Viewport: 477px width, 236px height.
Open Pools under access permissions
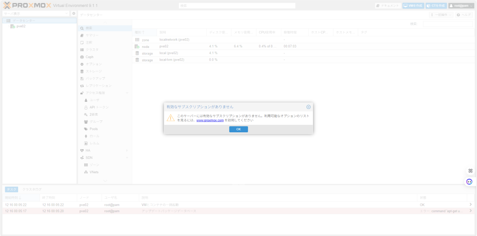click(x=94, y=129)
